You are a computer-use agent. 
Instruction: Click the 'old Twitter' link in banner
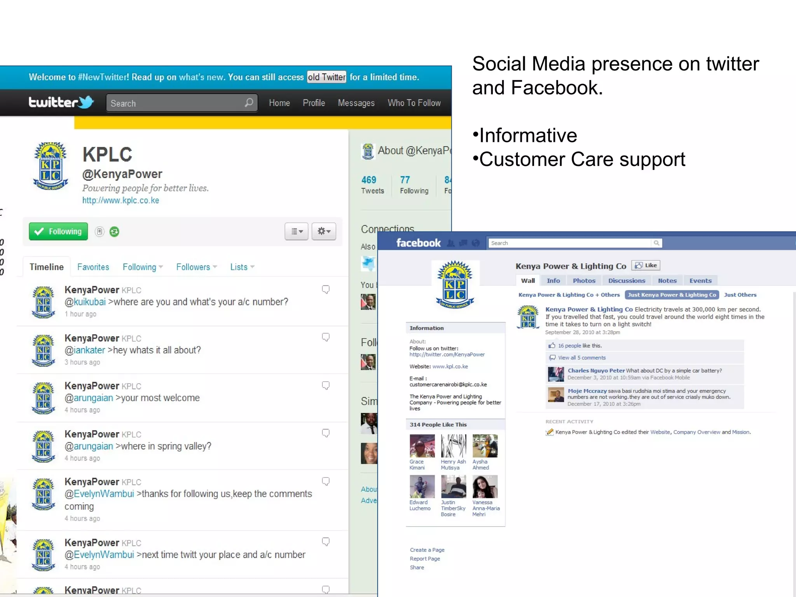tap(326, 77)
